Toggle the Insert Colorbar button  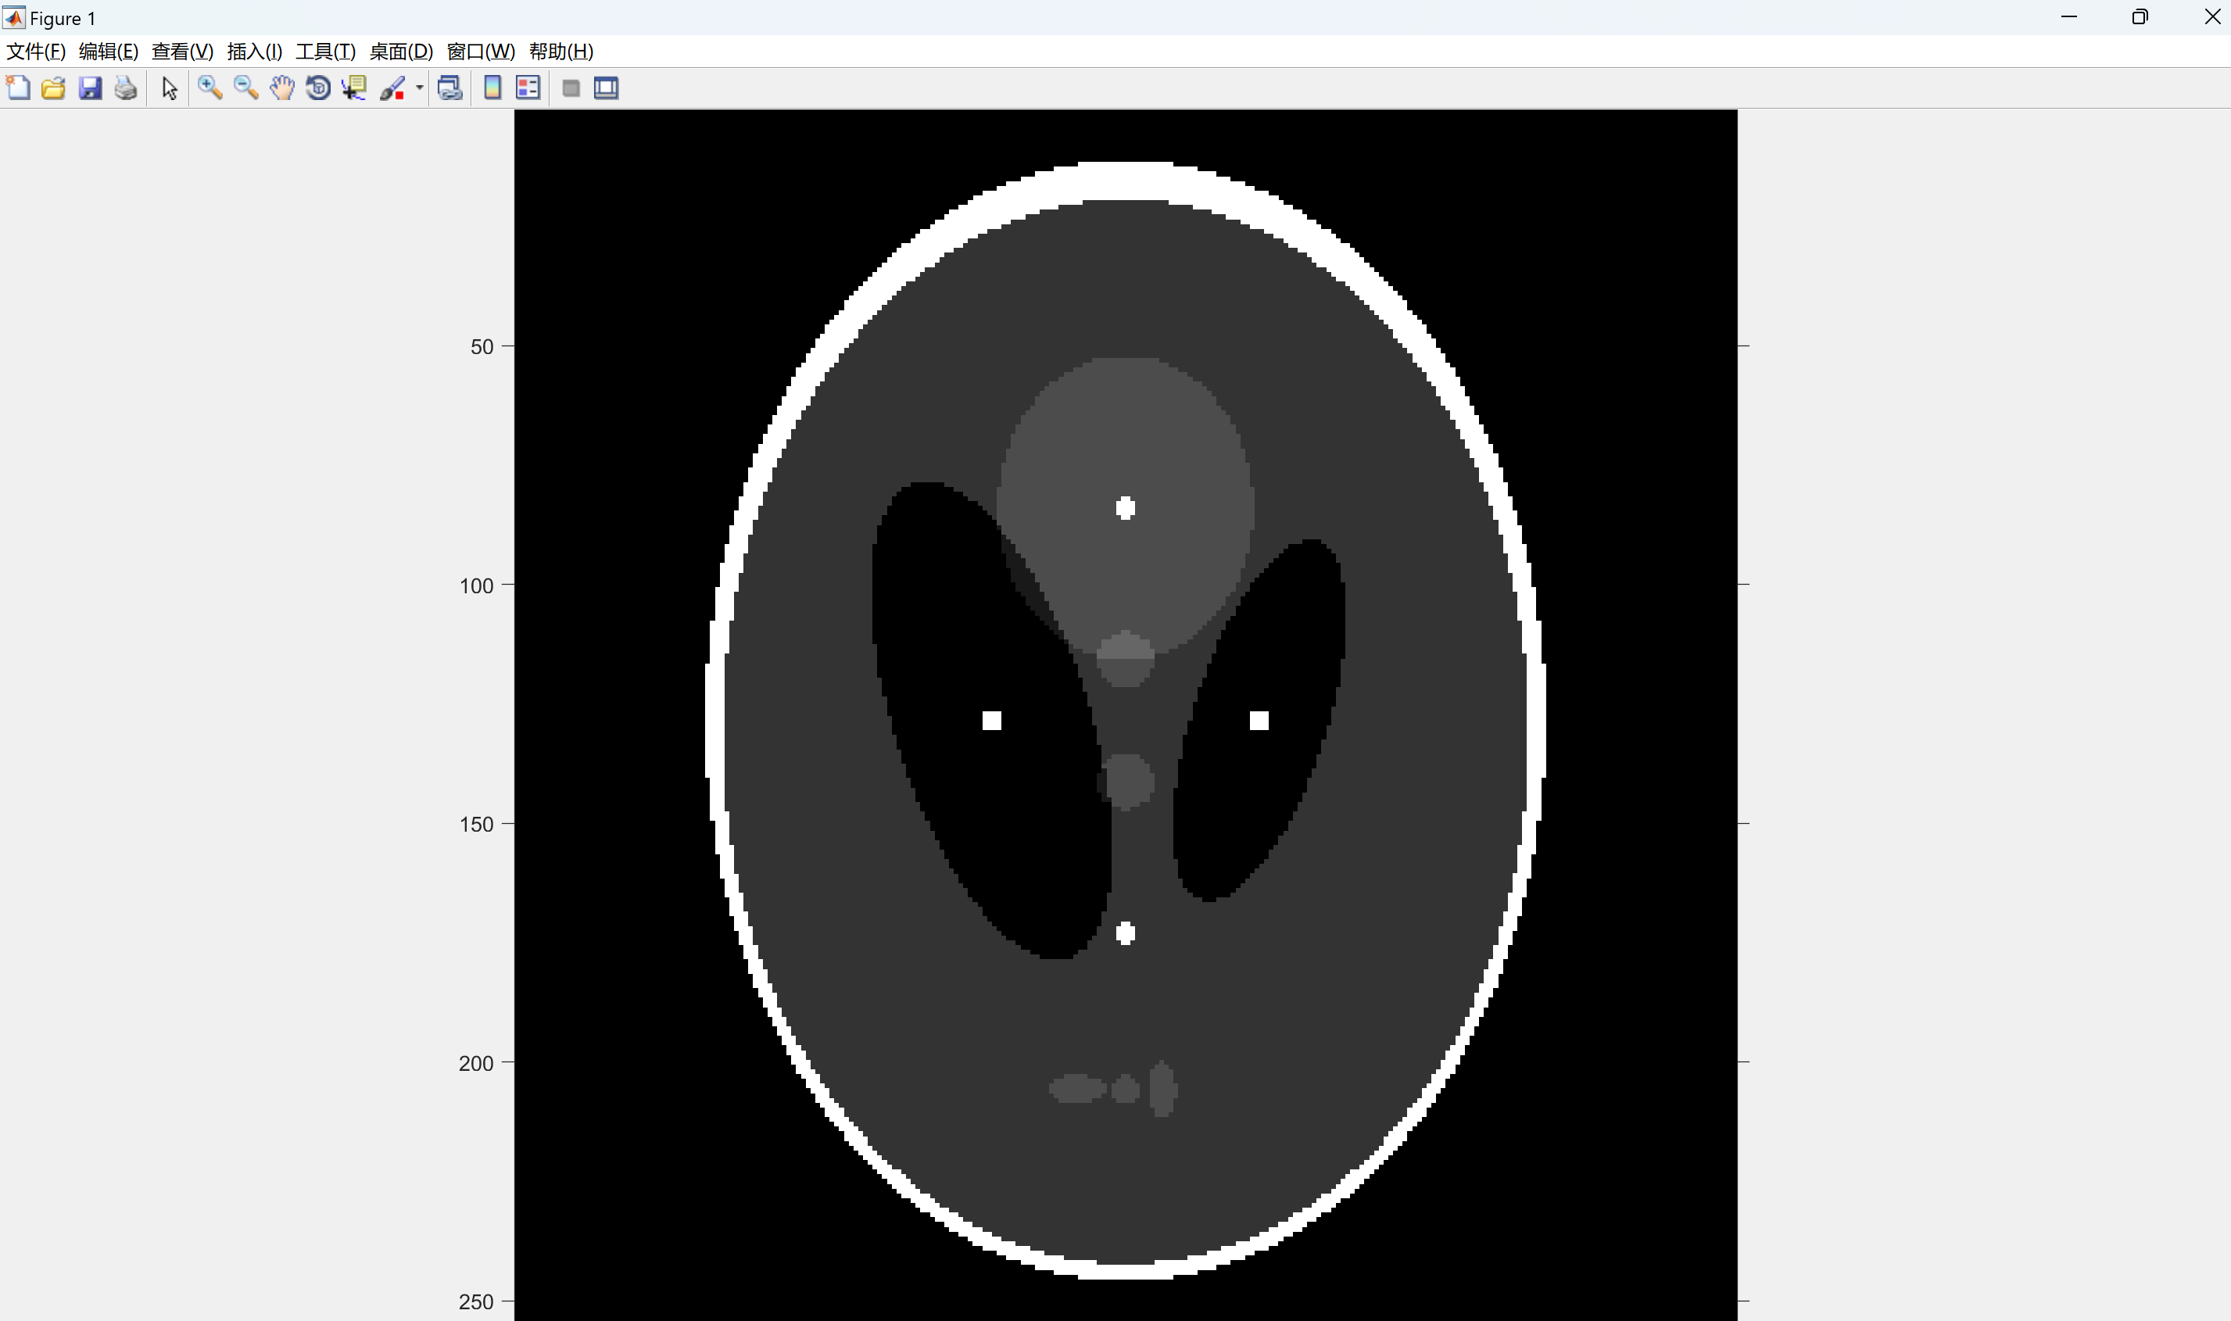(x=492, y=88)
